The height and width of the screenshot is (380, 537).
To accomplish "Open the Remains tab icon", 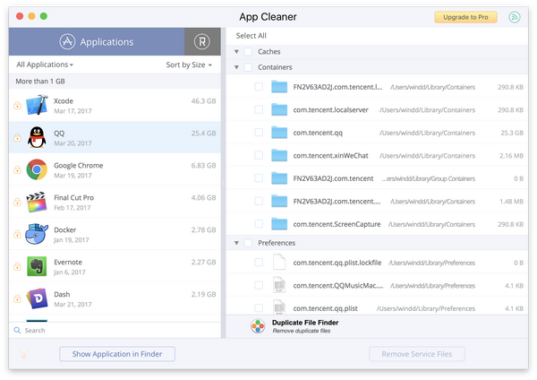I will coord(202,41).
